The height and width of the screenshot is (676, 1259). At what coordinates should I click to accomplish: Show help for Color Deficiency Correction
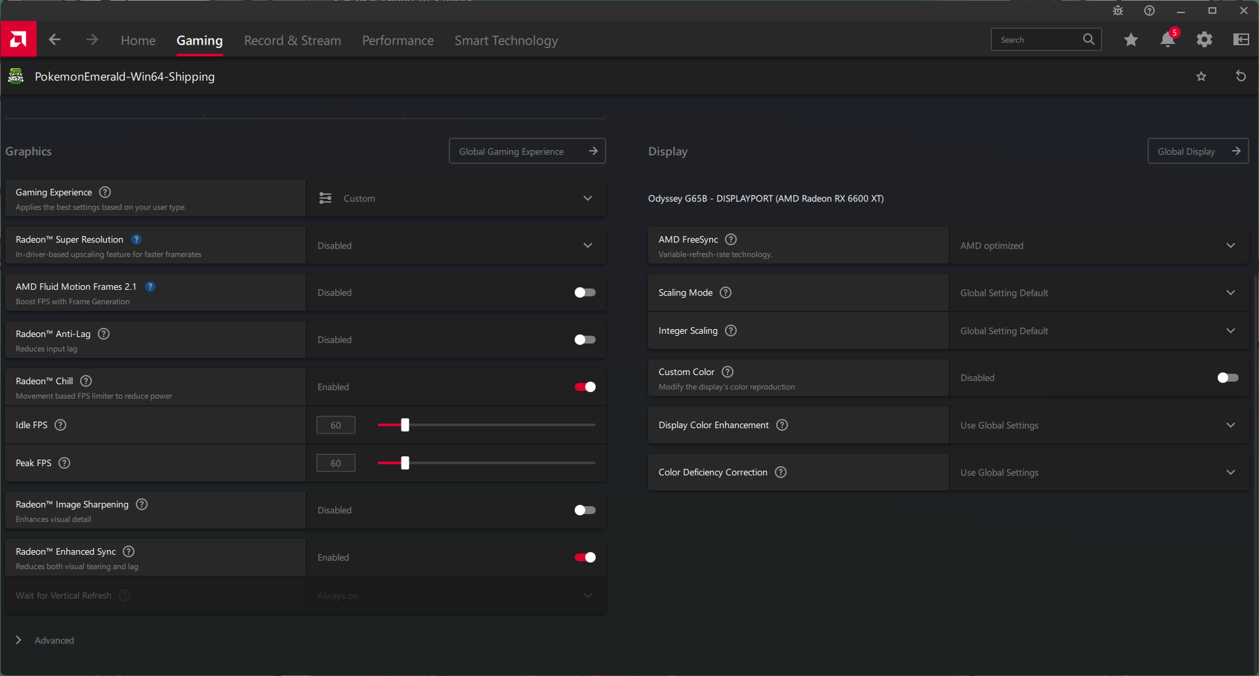pos(781,472)
